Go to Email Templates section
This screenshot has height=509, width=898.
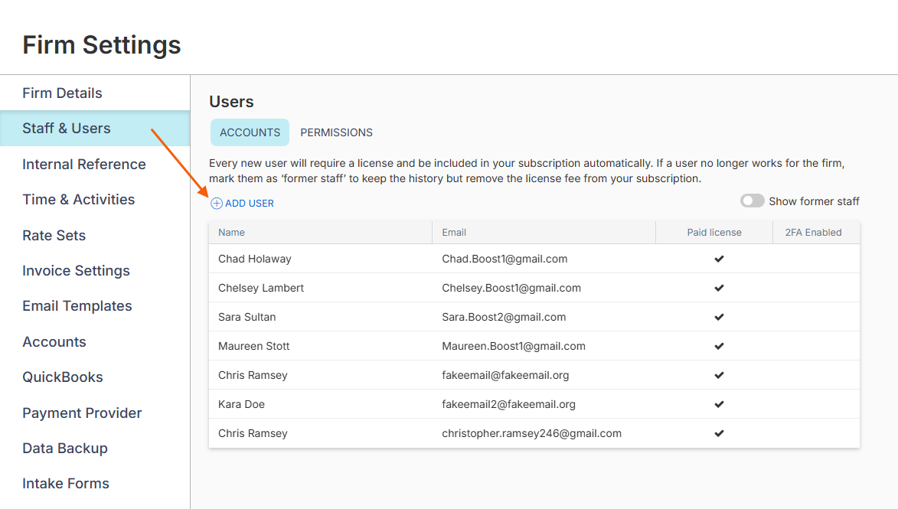coord(77,305)
